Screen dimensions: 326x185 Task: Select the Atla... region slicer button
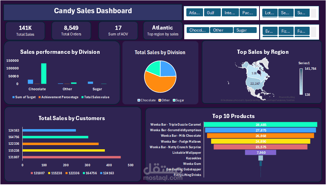[194, 12]
